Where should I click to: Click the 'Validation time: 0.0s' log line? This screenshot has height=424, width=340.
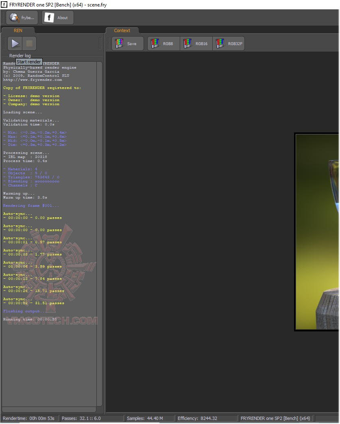[x=29, y=124]
